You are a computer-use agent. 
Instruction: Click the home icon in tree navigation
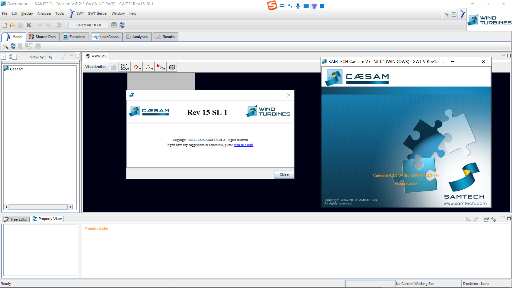(x=10, y=57)
